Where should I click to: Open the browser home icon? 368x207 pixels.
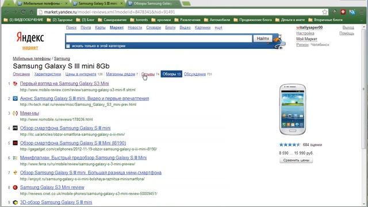(x=31, y=11)
